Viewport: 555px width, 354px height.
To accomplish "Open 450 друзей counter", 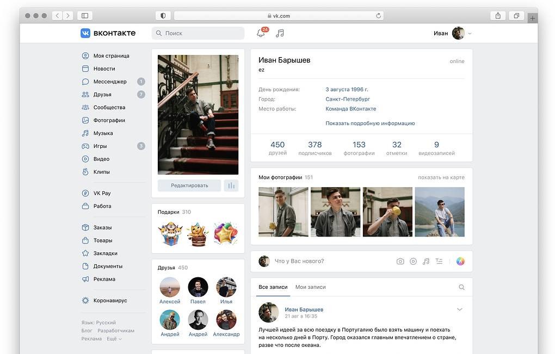I will pyautogui.click(x=277, y=148).
